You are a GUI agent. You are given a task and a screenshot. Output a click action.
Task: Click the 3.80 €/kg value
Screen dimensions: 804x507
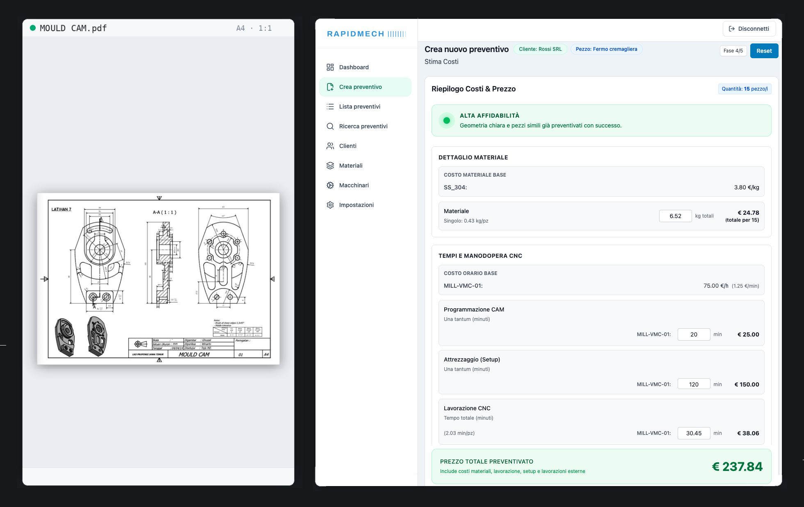pos(747,187)
